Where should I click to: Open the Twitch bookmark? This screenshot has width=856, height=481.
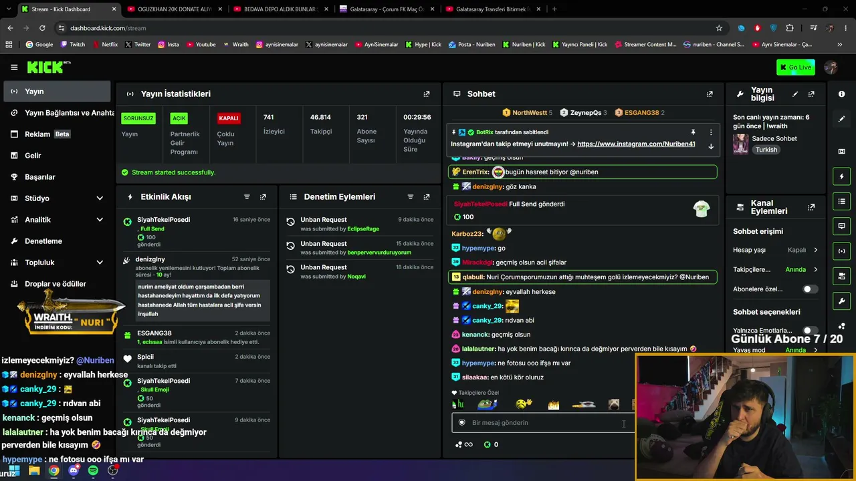pyautogui.click(x=73, y=45)
